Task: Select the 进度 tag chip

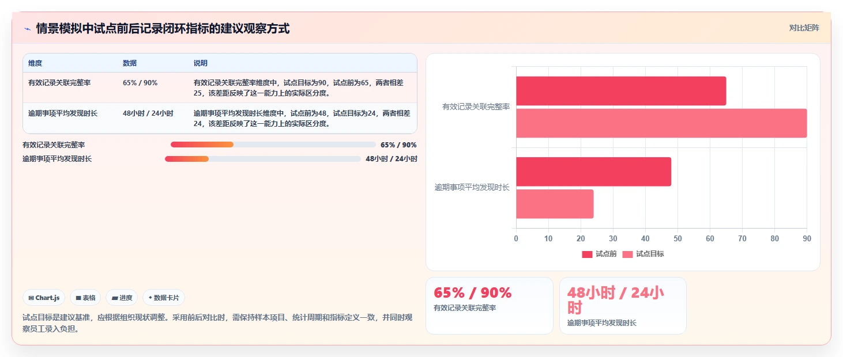Action: [122, 298]
